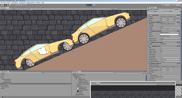Open the Textured draw mode dropdown
Screen dimensions: 182x98
coord(6,9)
